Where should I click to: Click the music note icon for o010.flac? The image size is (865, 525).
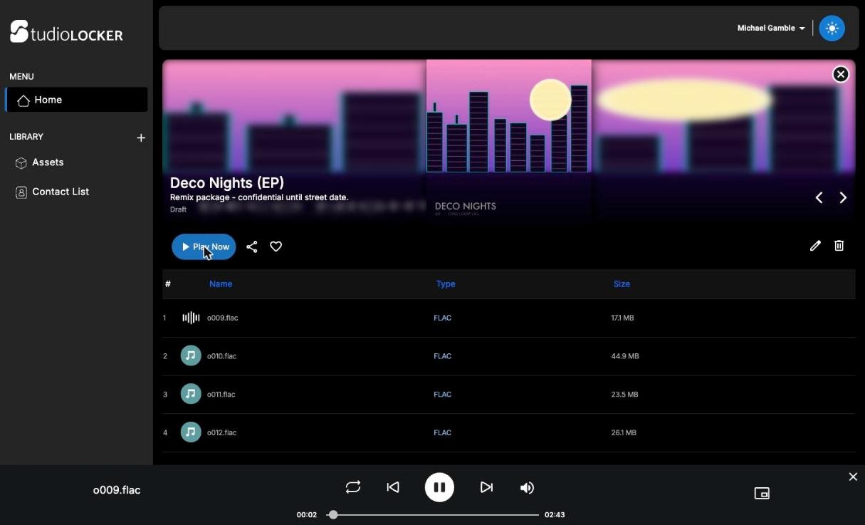click(x=191, y=355)
